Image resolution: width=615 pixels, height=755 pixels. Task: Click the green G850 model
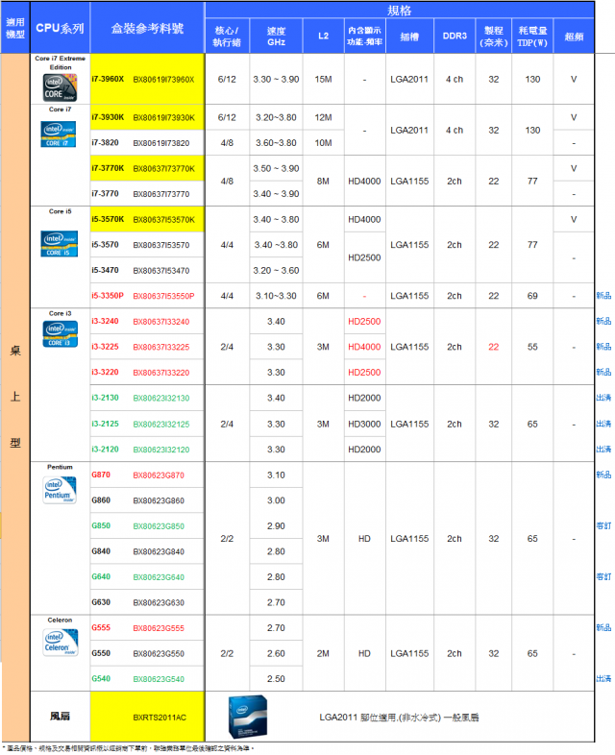(101, 525)
